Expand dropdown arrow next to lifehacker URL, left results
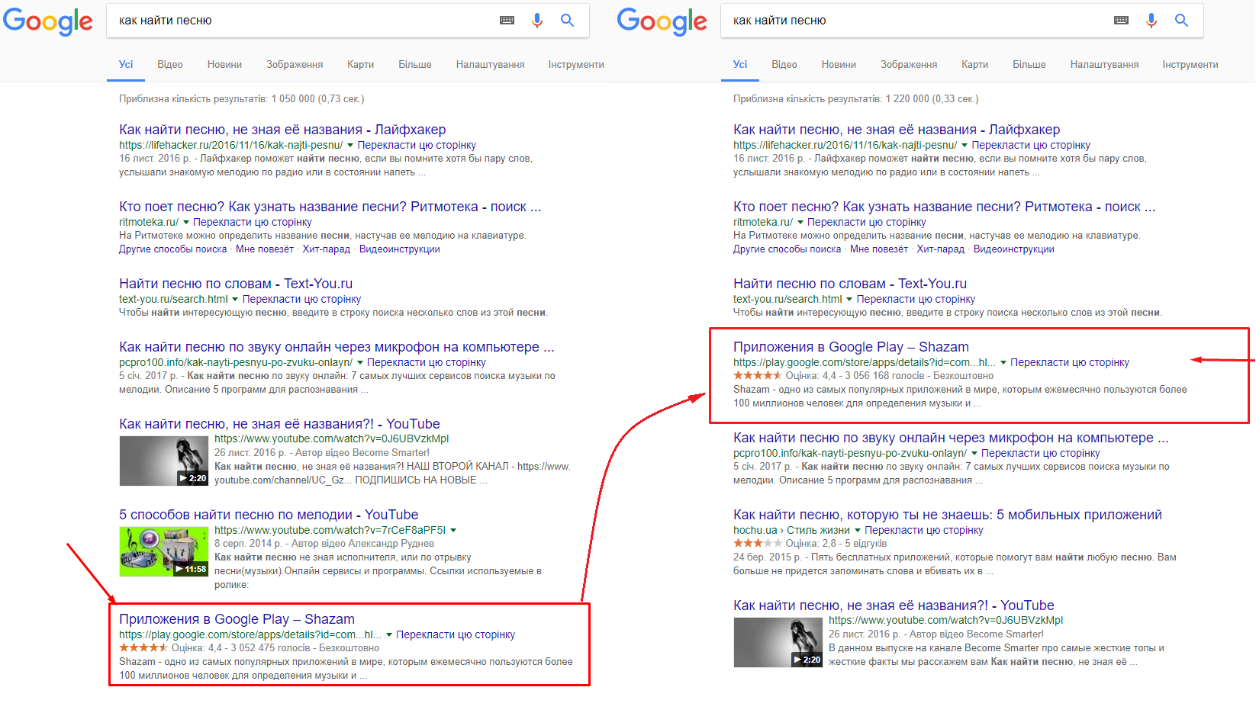Viewport: 1256px width, 713px height. click(350, 145)
